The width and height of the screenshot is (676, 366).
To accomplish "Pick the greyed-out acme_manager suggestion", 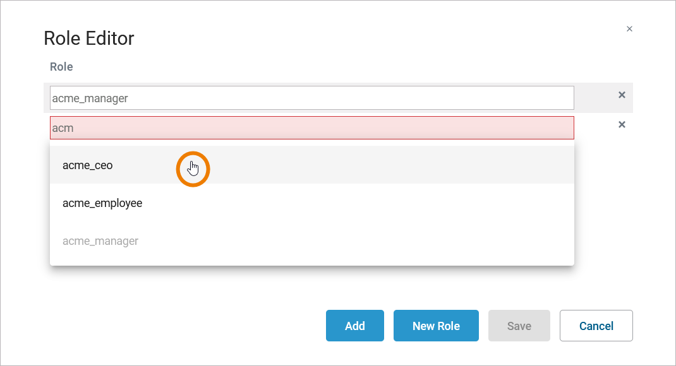I will tap(100, 241).
